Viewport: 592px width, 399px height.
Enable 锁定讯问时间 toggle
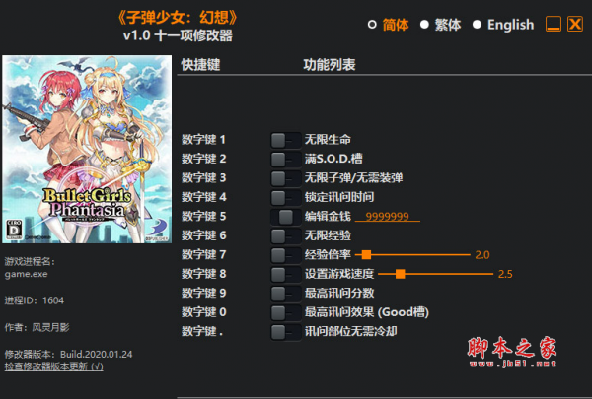click(x=286, y=198)
